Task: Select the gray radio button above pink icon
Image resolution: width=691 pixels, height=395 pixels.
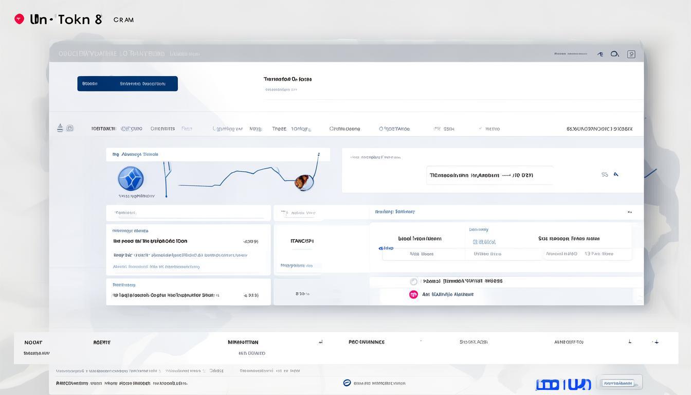Action: [x=413, y=281]
